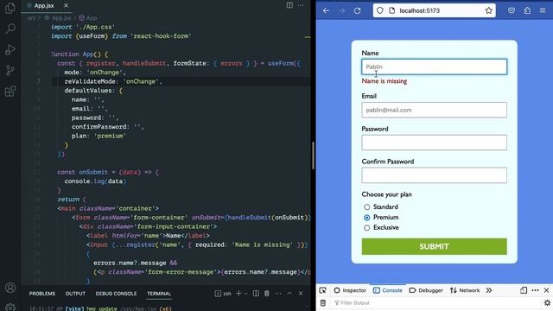Click the localhost:5173 address bar
Image resolution: width=553 pixels, height=311 pixels.
pos(435,10)
